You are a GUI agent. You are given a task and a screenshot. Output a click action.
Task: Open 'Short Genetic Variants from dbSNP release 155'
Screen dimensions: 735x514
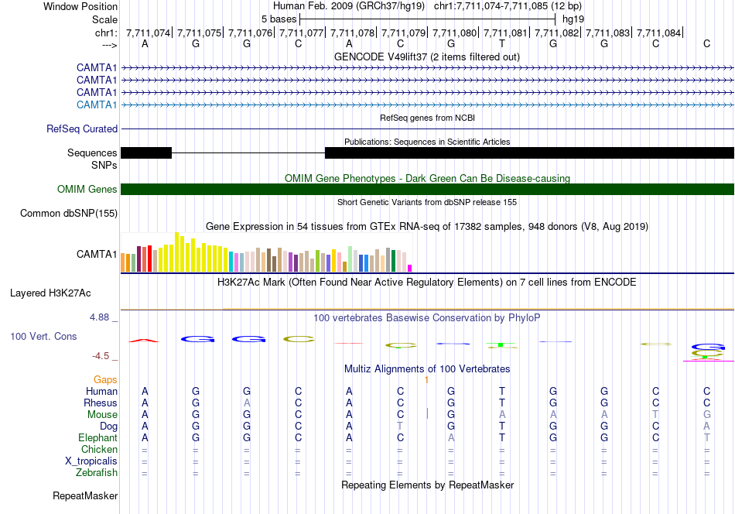(x=427, y=202)
